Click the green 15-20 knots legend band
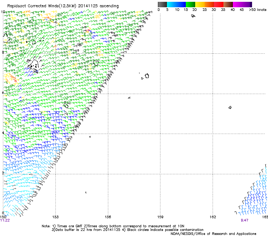 190,4
